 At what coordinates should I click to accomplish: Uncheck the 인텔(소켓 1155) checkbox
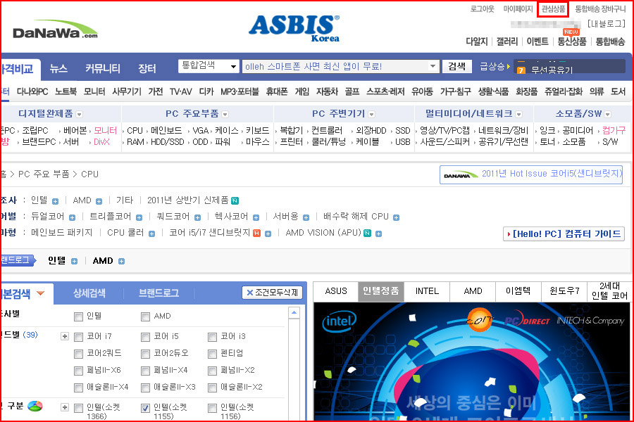click(145, 408)
